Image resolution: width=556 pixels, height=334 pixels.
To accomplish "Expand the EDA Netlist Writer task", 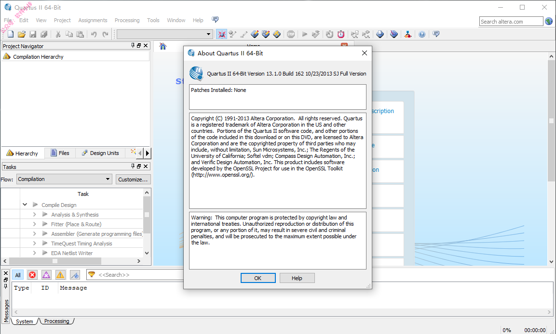I will pos(34,253).
